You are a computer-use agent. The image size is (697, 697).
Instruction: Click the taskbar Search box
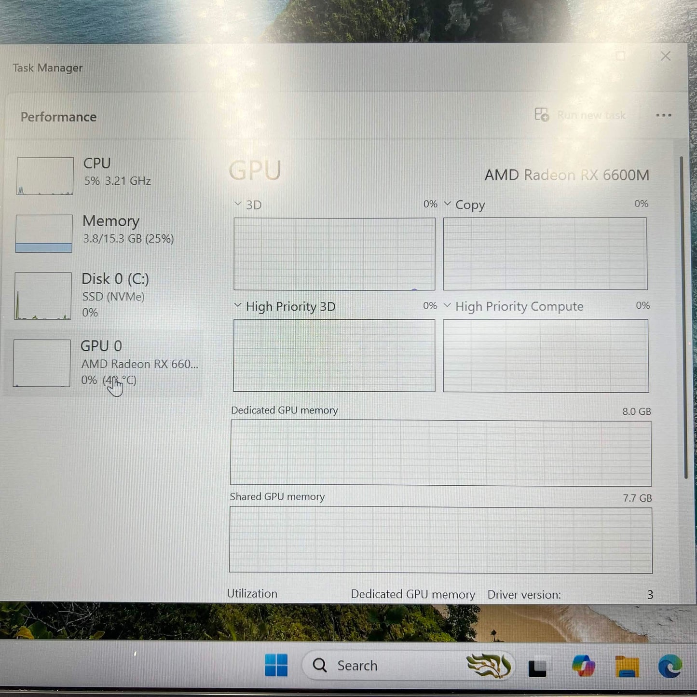click(x=408, y=666)
